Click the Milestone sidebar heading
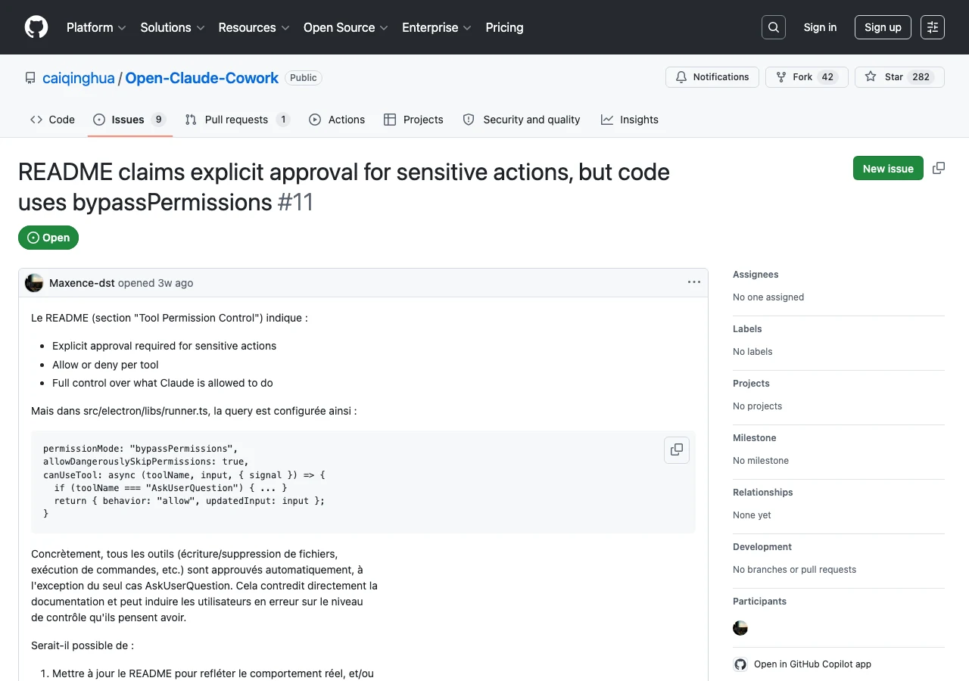 (x=755, y=438)
